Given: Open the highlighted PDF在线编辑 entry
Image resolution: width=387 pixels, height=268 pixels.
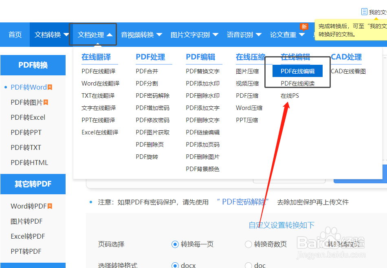Looking at the screenshot, I should tap(298, 70).
